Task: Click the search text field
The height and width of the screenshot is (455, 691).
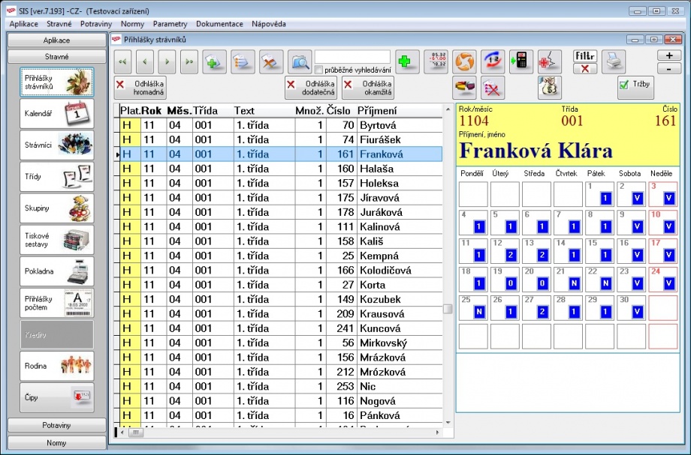Action: tap(352, 57)
